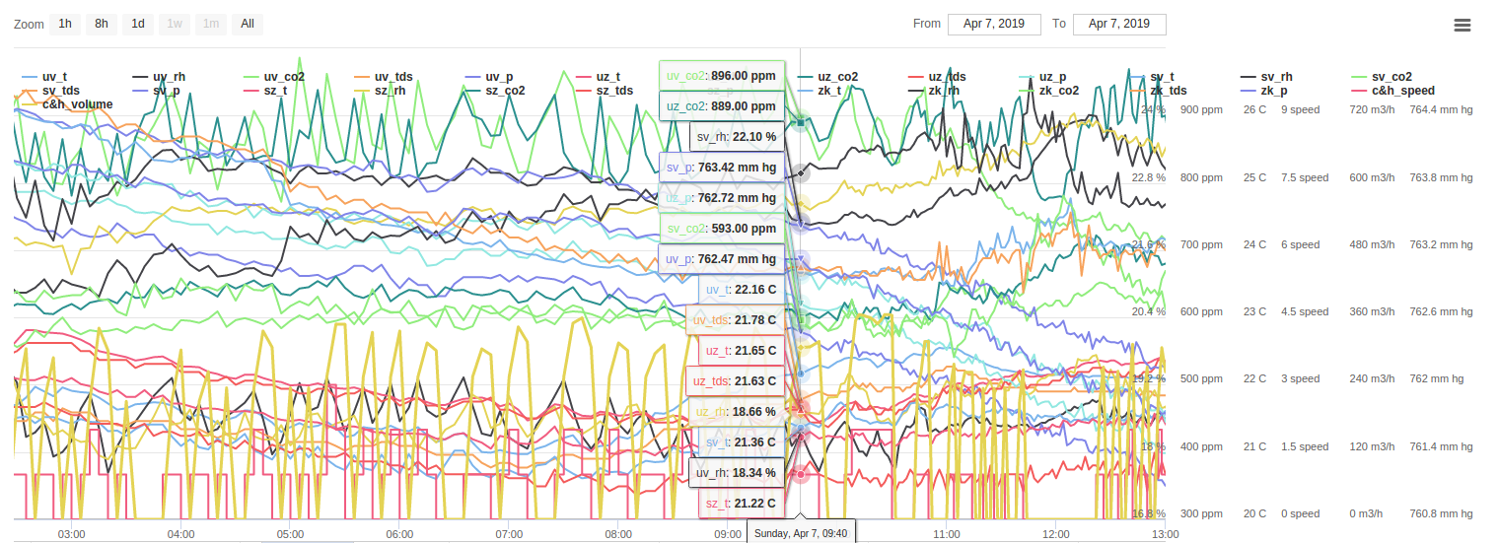This screenshot has width=1498, height=543.
Task: Hide the uv_p series
Action: [x=489, y=76]
